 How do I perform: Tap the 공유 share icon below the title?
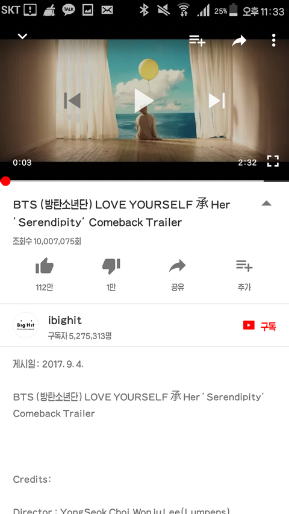click(178, 266)
